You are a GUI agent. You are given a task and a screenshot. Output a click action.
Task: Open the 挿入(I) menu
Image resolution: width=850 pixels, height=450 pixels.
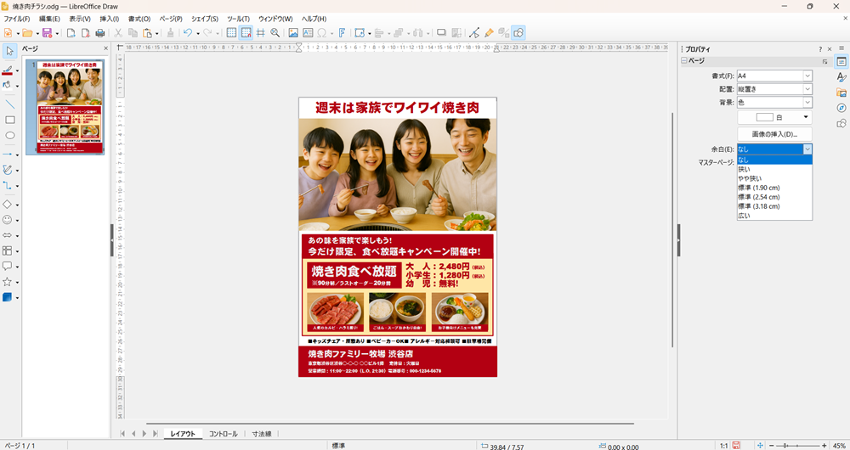[x=109, y=19]
